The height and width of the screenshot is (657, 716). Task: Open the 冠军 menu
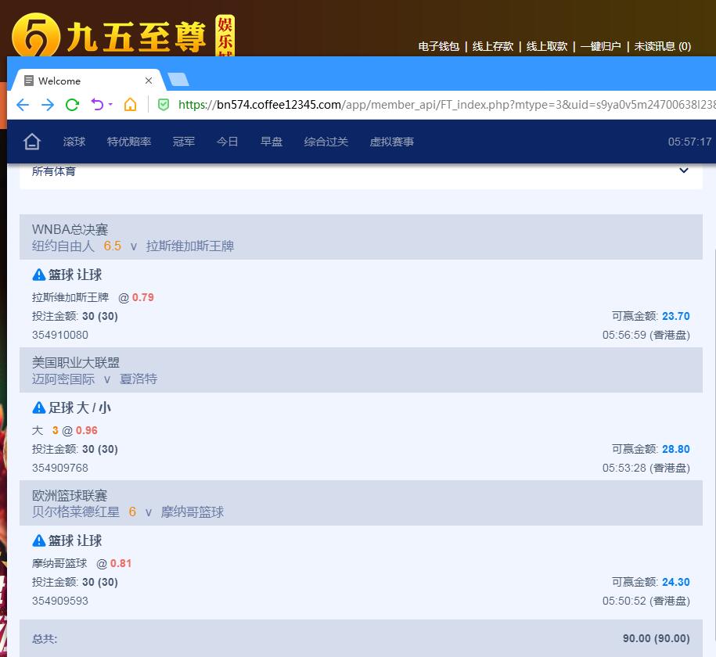point(184,142)
